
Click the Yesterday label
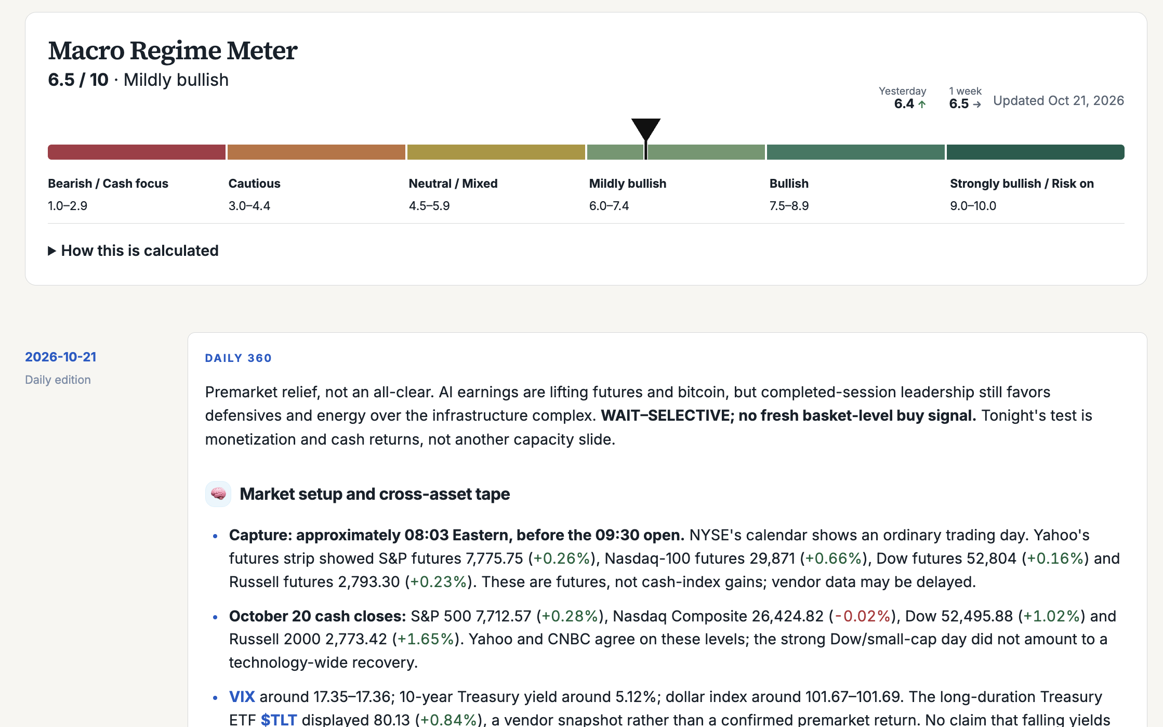pyautogui.click(x=902, y=91)
